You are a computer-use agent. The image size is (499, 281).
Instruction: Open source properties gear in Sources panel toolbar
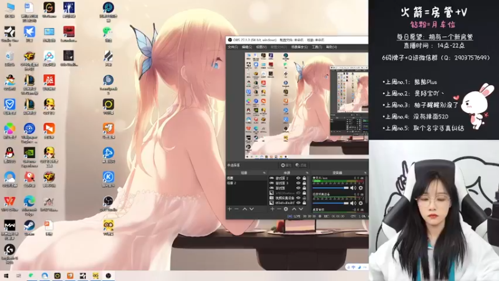click(x=286, y=209)
